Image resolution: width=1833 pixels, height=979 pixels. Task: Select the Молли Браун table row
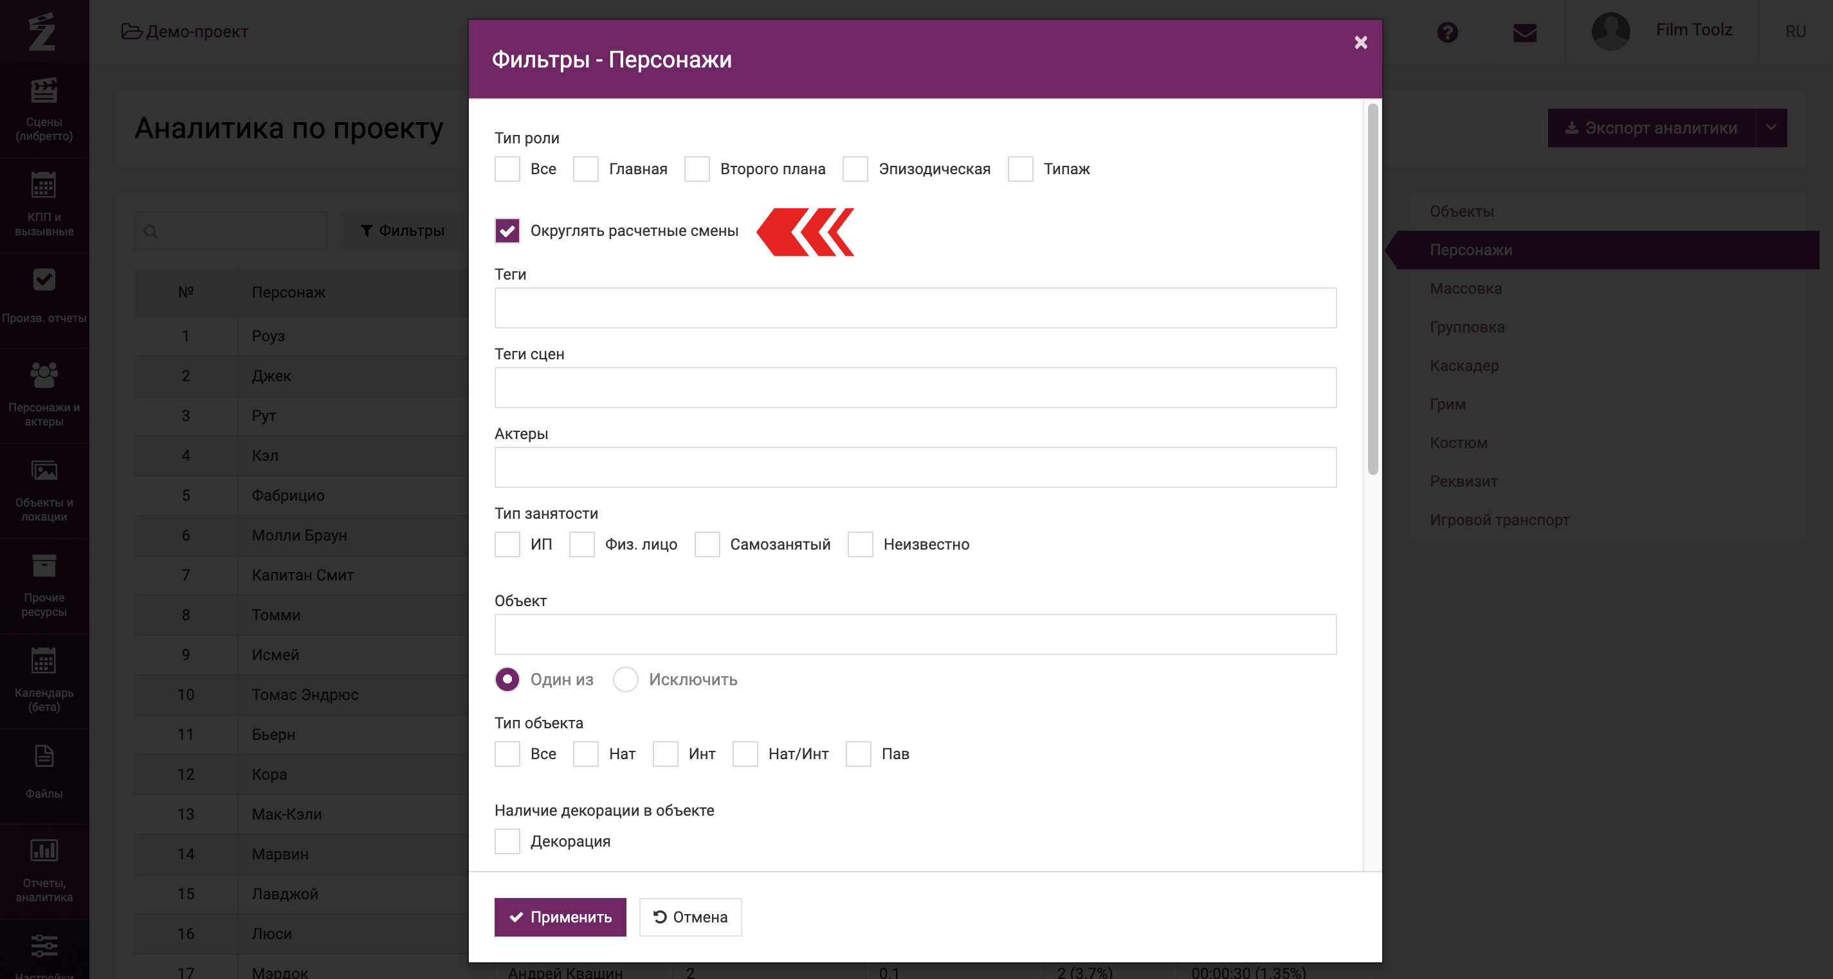point(301,535)
